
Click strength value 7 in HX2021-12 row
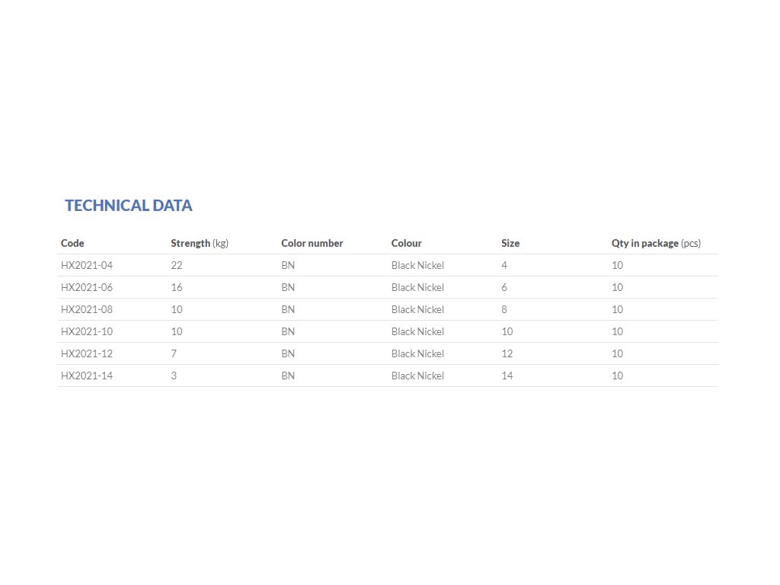tap(174, 353)
